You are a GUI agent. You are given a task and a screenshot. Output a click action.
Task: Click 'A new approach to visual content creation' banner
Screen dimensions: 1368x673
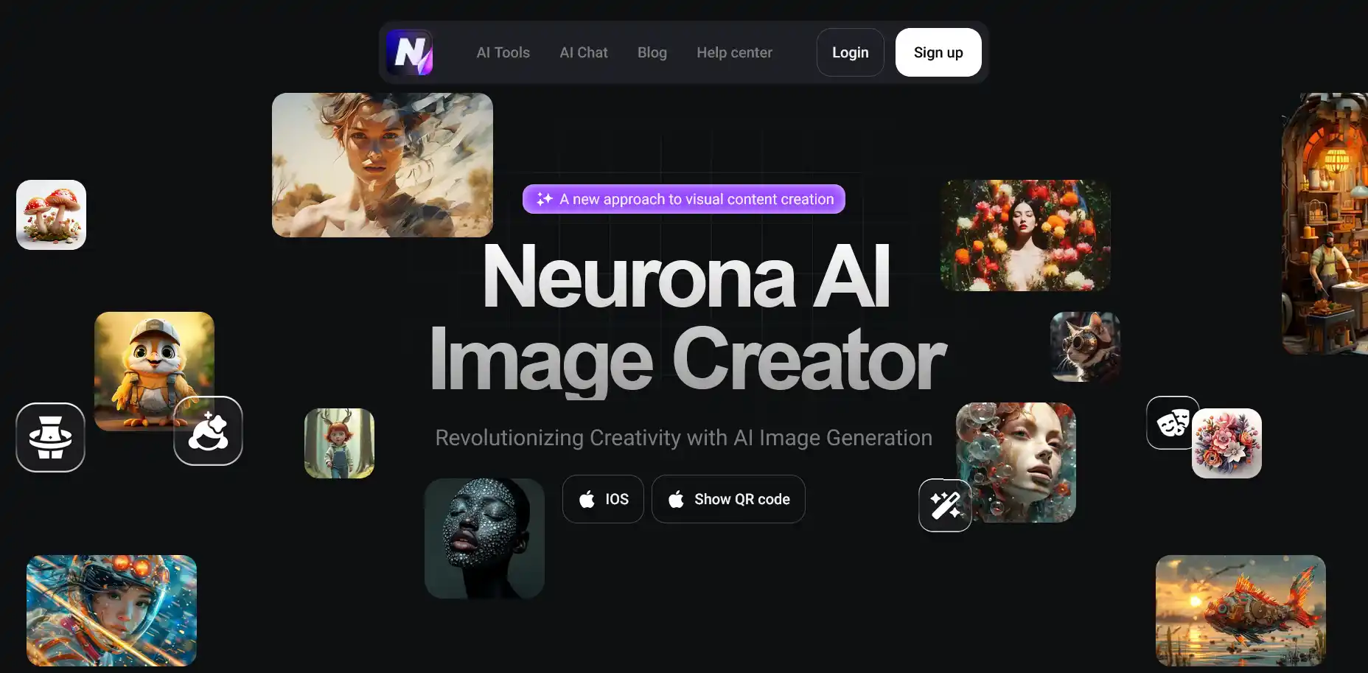pyautogui.click(x=683, y=199)
